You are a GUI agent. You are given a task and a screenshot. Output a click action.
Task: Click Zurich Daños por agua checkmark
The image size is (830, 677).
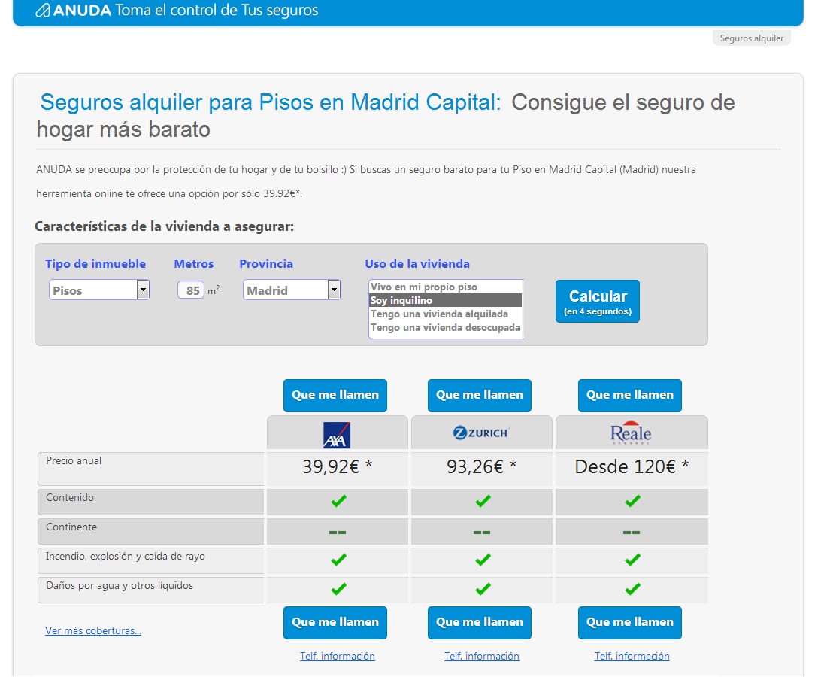click(x=483, y=588)
